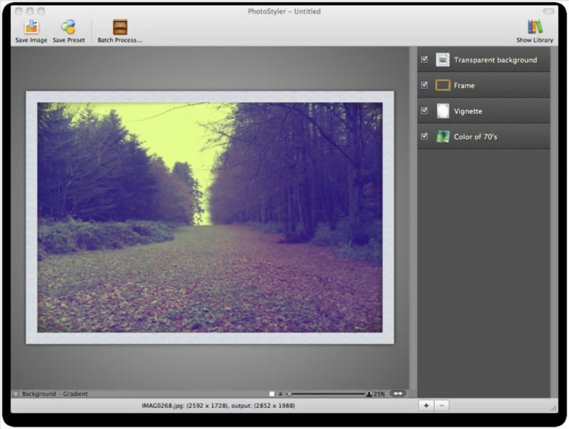Disable the Vignette effect checkbox

[x=424, y=110]
